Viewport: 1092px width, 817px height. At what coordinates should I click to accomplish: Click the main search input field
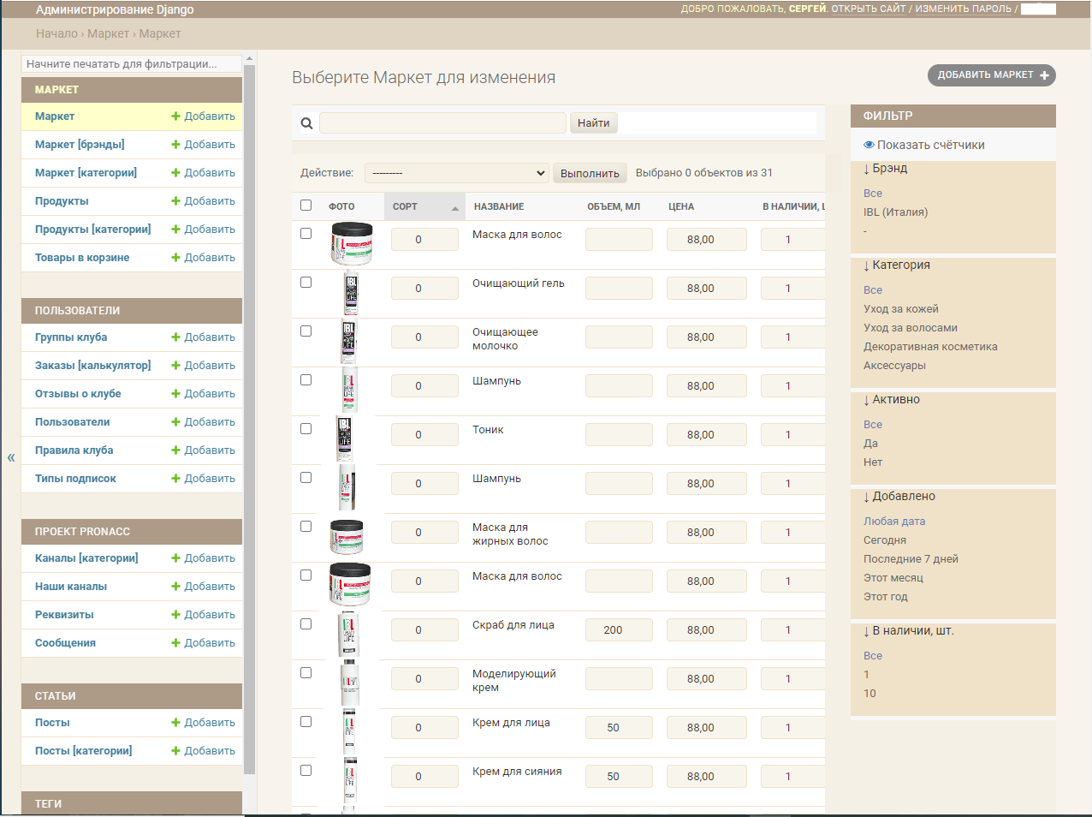click(x=442, y=123)
